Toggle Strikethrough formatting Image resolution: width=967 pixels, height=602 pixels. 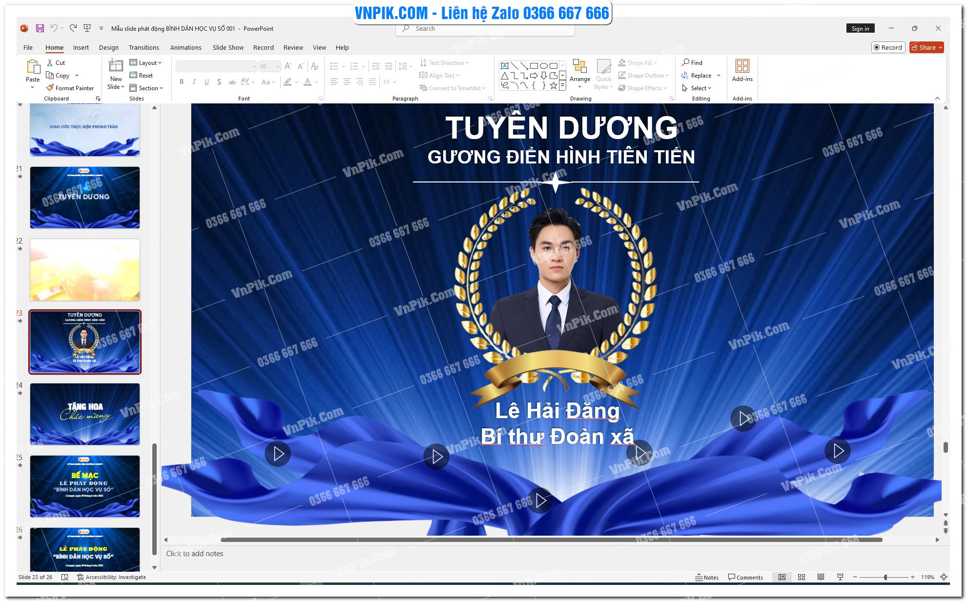click(232, 81)
